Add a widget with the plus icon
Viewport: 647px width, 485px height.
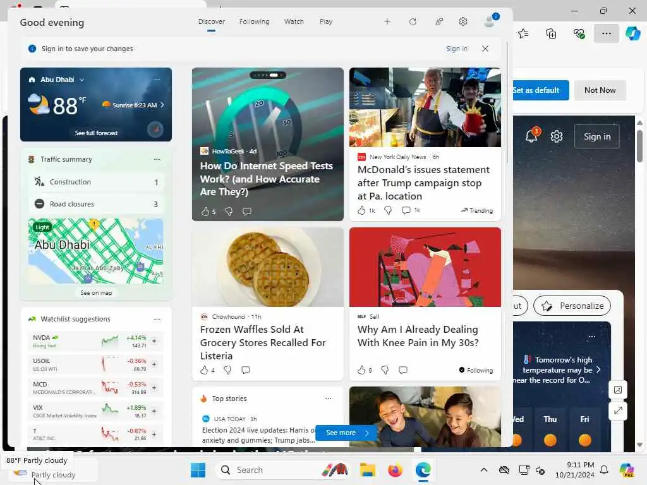[387, 22]
